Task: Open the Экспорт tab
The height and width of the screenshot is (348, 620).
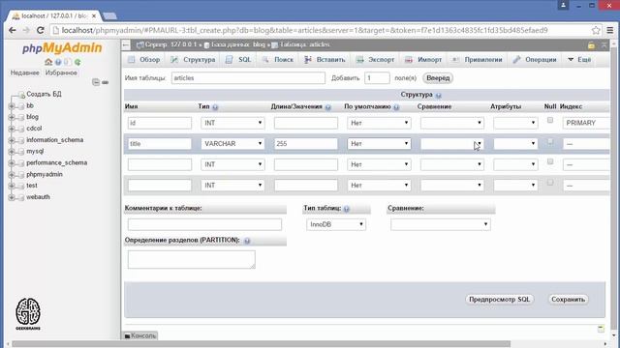Action: pyautogui.click(x=375, y=60)
